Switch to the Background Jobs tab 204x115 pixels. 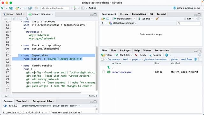[42, 101]
